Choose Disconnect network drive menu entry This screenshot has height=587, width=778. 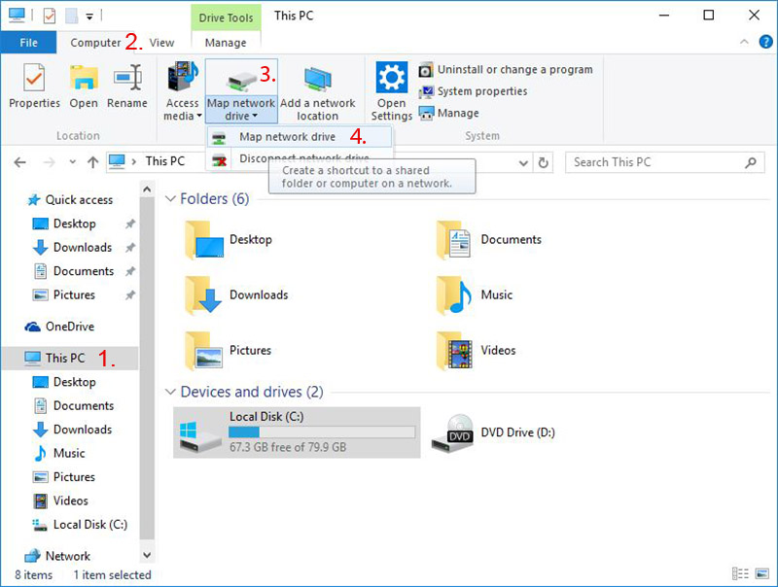pos(300,158)
